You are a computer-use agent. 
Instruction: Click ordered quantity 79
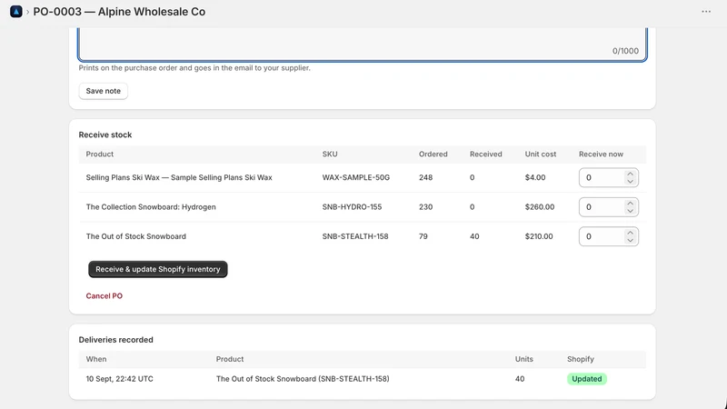point(423,236)
